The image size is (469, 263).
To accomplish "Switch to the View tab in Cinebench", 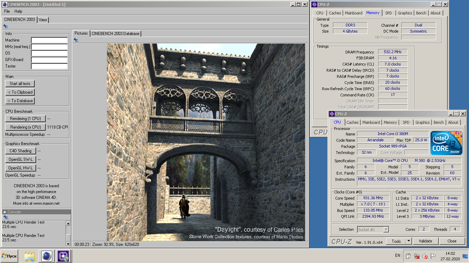I will (x=43, y=20).
